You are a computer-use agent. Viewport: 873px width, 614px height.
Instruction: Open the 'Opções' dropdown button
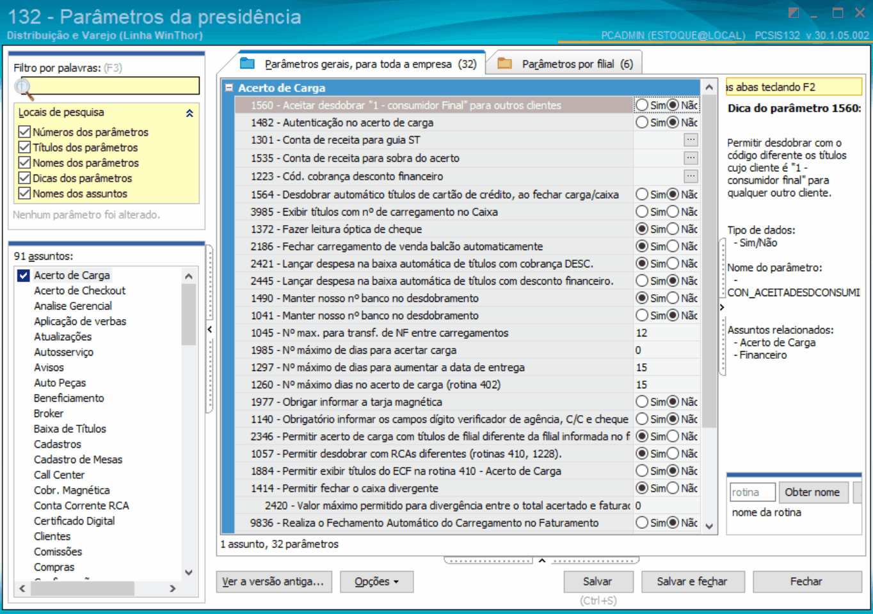pyautogui.click(x=376, y=581)
